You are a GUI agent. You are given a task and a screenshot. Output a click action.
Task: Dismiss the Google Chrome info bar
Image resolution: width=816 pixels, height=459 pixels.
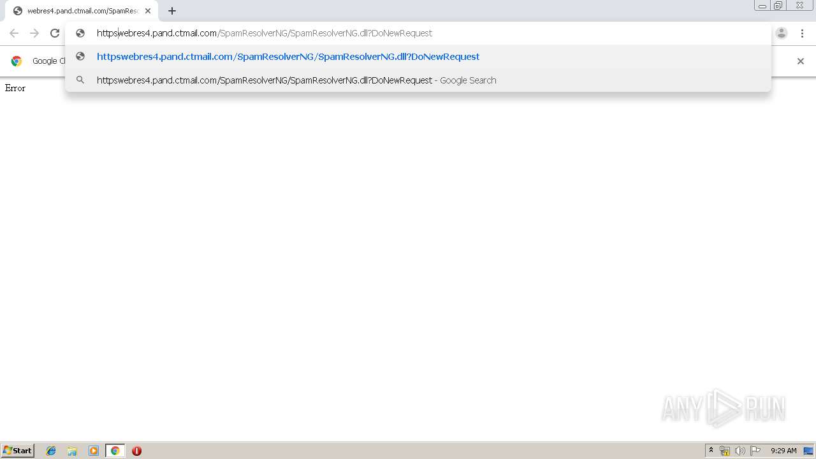point(801,61)
